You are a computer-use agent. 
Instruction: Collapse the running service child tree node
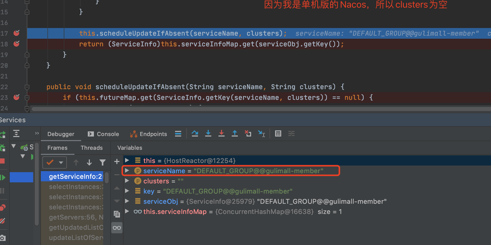23,156
